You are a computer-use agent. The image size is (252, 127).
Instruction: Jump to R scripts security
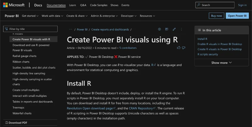coord(208,54)
